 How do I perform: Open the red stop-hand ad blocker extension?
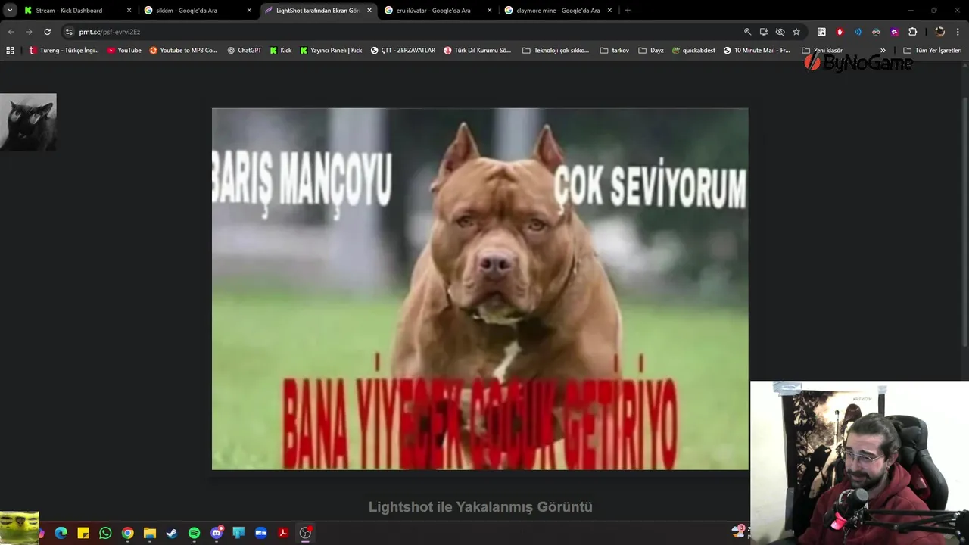coord(840,32)
